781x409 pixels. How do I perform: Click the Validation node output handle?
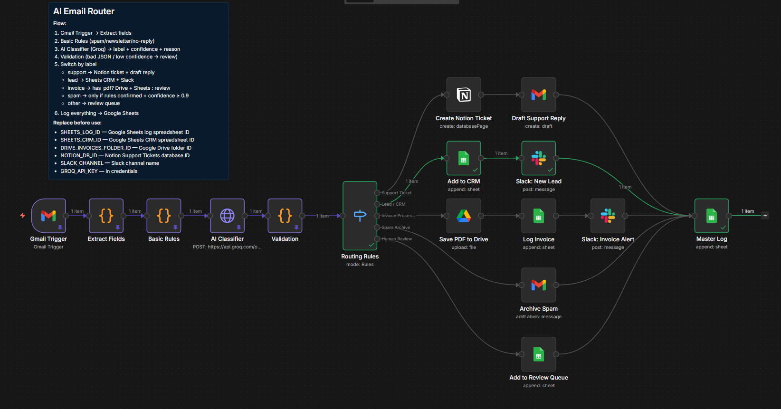303,216
